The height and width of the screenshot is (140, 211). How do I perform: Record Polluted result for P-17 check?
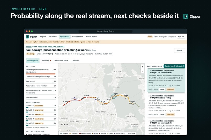coord(170,114)
